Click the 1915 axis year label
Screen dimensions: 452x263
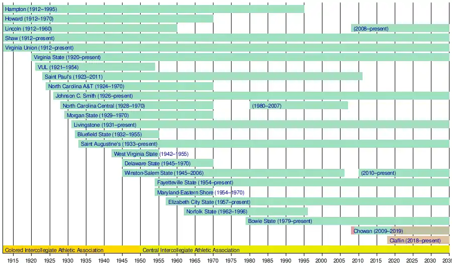pos(13,260)
